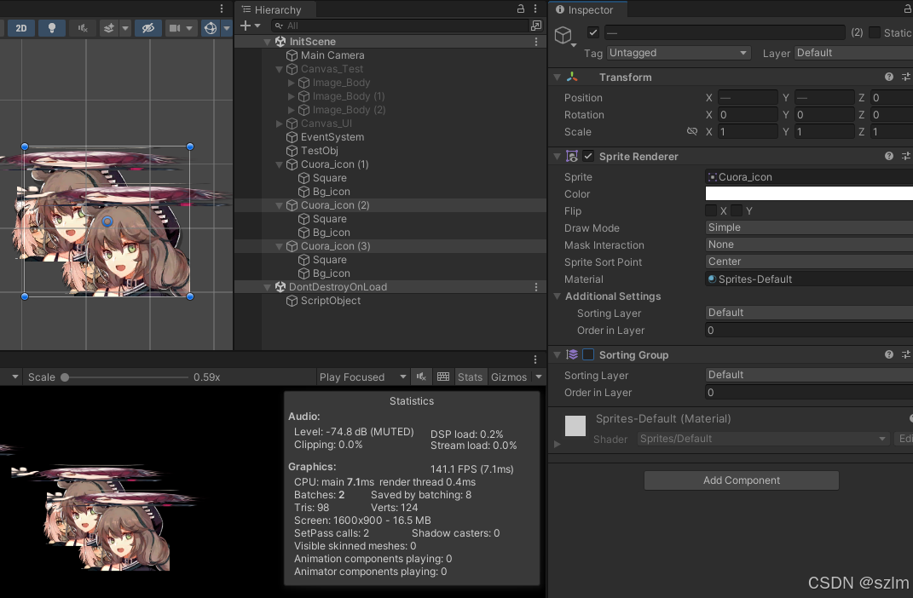913x598 pixels.
Task: Open the Hierarchy panel three-dot menu
Action: [535, 9]
